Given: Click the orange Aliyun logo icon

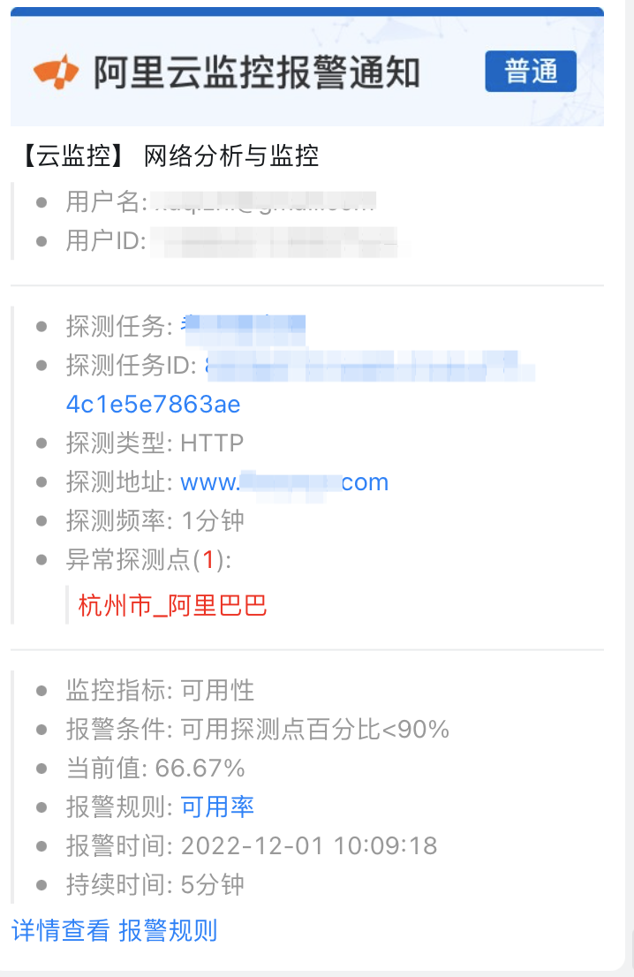Looking at the screenshot, I should click(56, 72).
